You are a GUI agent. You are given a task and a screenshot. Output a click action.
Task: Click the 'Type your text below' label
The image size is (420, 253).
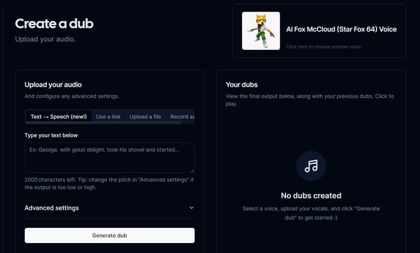point(51,135)
